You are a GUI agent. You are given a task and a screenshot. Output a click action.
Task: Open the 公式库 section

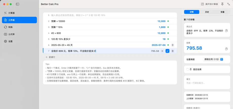point(19,34)
